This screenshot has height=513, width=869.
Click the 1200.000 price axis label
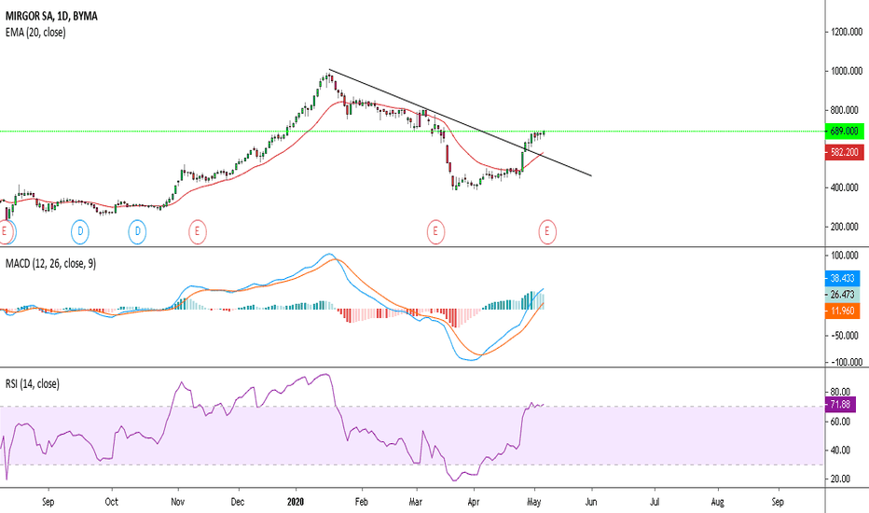pos(847,32)
